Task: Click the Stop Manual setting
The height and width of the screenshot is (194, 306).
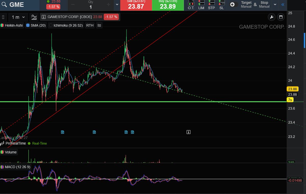Action: click(264, 5)
